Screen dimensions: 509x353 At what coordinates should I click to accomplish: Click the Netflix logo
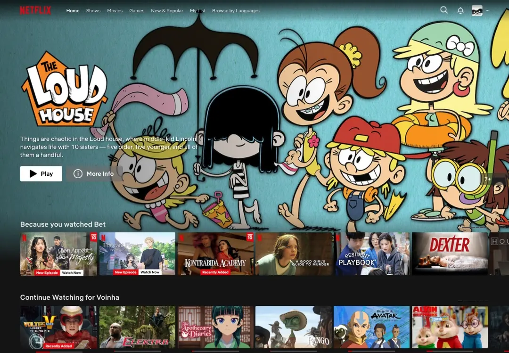pos(35,10)
